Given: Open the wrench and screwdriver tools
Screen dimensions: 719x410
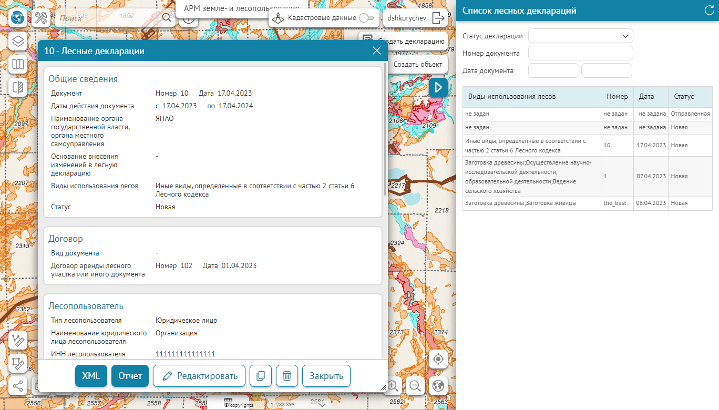Looking at the screenshot, I should (x=41, y=18).
